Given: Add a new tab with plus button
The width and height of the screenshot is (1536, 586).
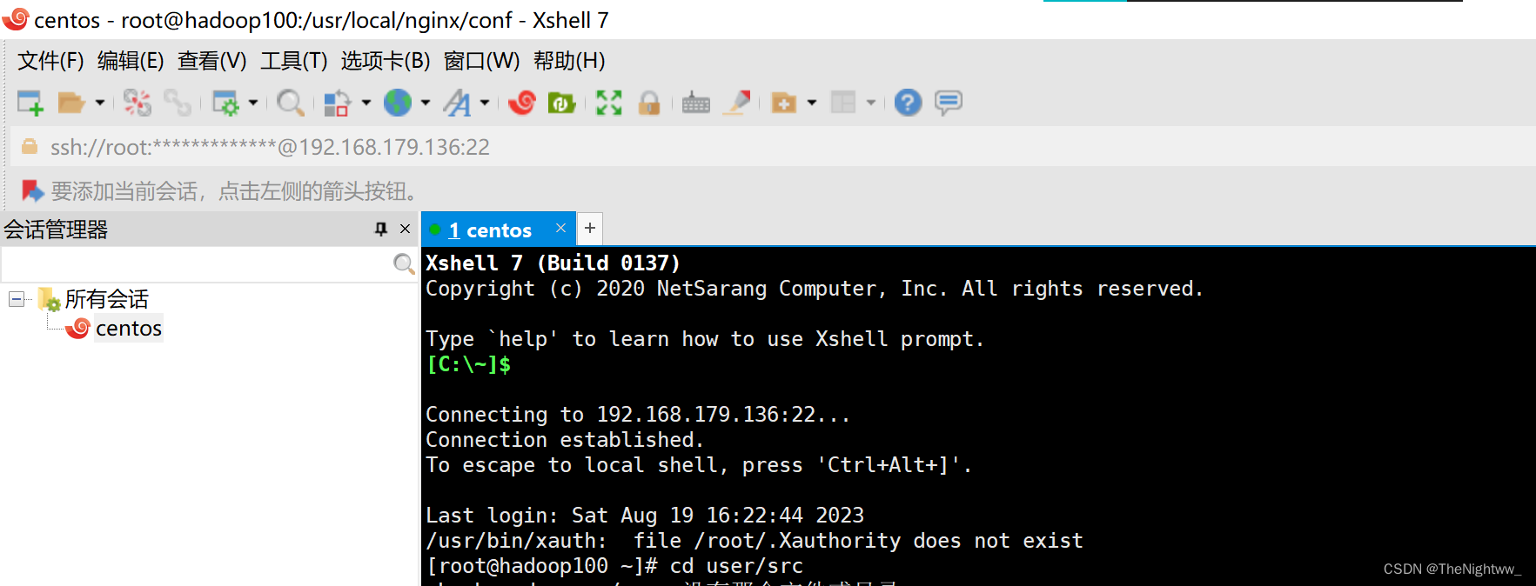Looking at the screenshot, I should (590, 228).
